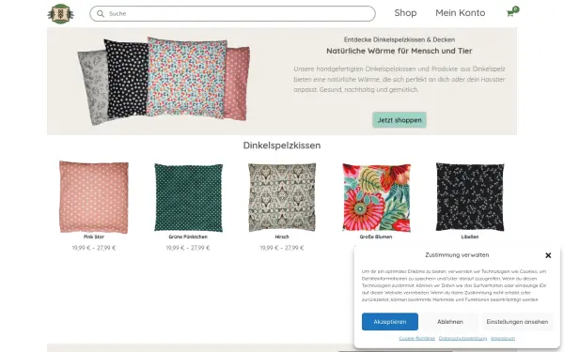Click the magnifier icon in the search bar
Screen dimensions: 564x352
pyautogui.click(x=101, y=14)
